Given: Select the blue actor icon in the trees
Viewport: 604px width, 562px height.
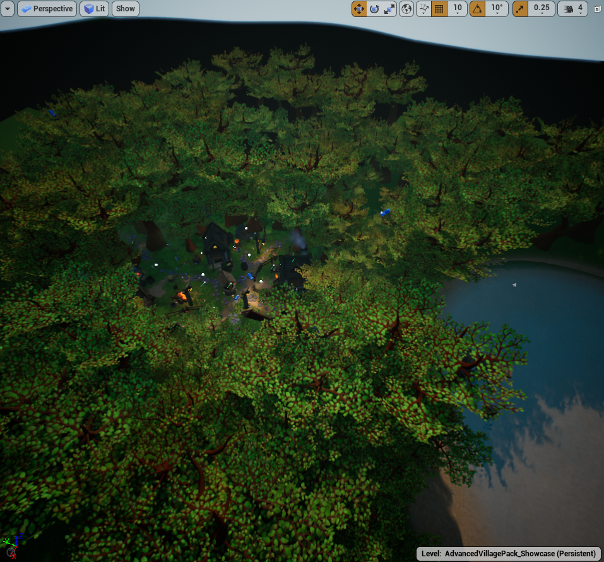Looking at the screenshot, I should (x=385, y=212).
